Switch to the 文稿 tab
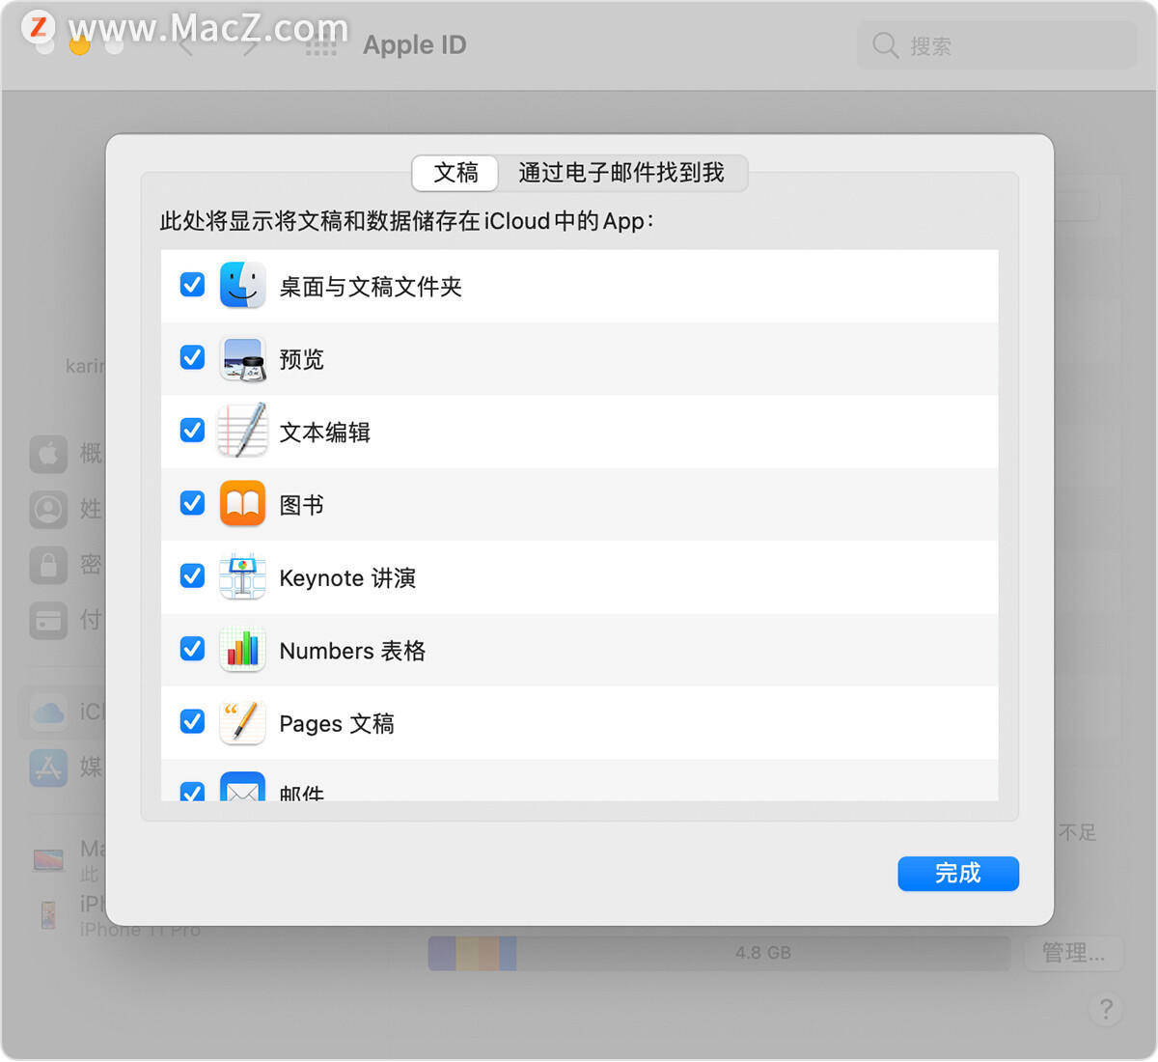 click(x=455, y=173)
